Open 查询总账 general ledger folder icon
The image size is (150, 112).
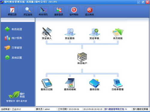[94, 85]
